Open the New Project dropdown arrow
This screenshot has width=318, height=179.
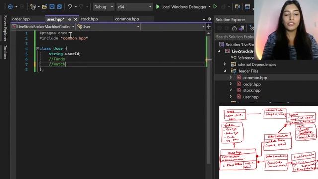[39, 7]
